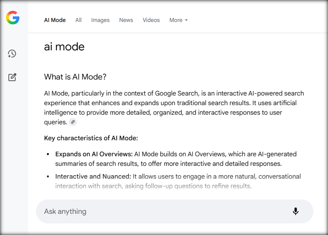Click the 'ai mode' query title
The image size is (328, 235).
click(x=64, y=46)
